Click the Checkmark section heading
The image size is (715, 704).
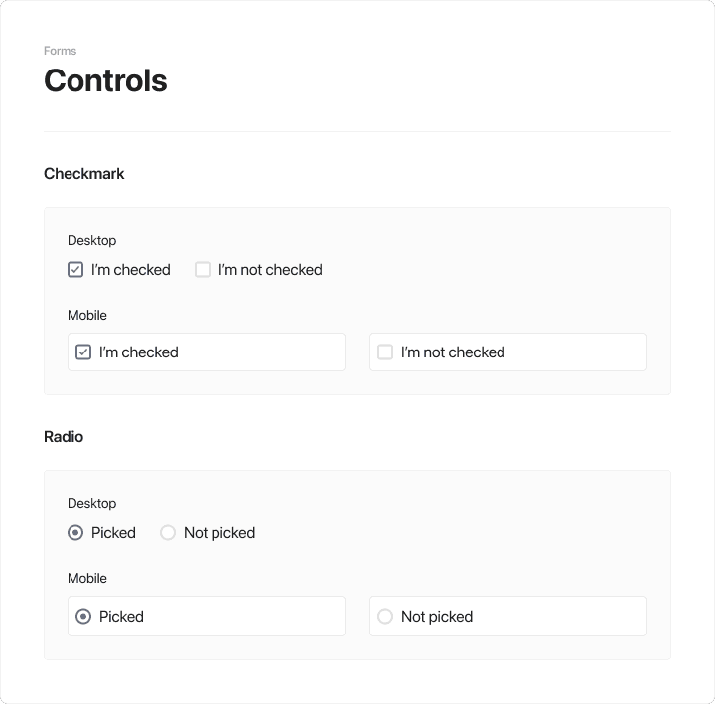pos(84,174)
